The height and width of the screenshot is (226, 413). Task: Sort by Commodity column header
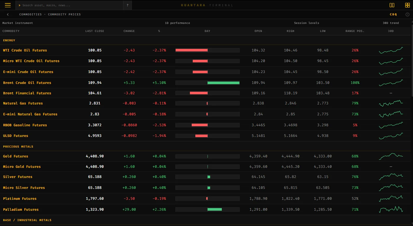pyautogui.click(x=11, y=31)
